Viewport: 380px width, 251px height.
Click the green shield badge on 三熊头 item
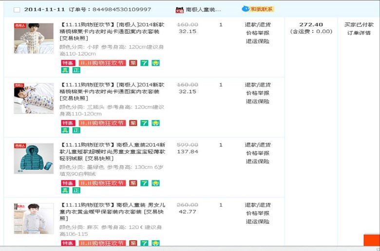coord(155,123)
